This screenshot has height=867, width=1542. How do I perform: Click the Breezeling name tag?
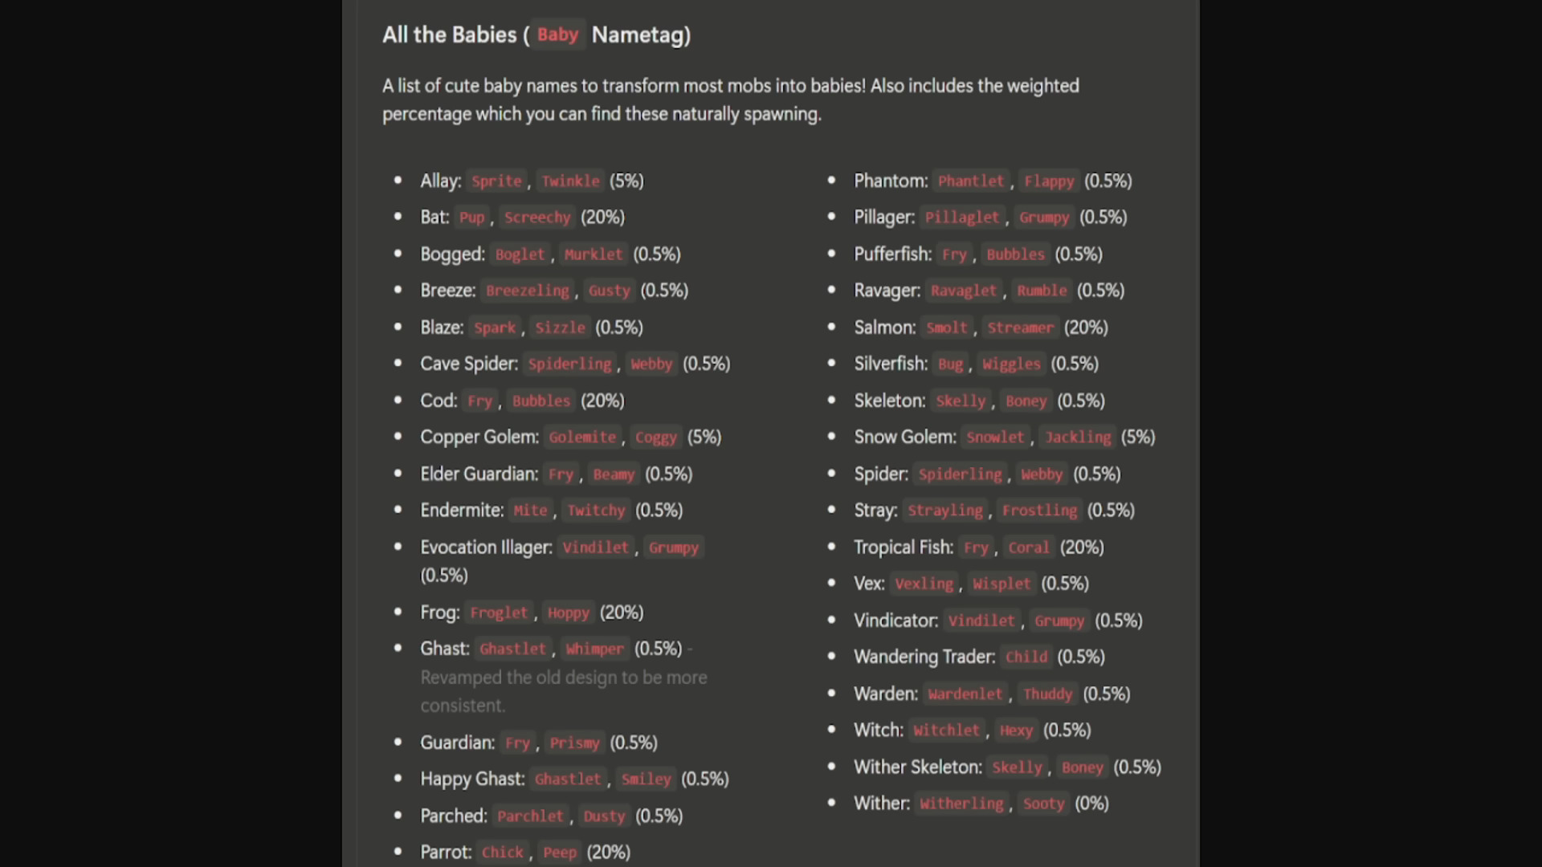[527, 291]
